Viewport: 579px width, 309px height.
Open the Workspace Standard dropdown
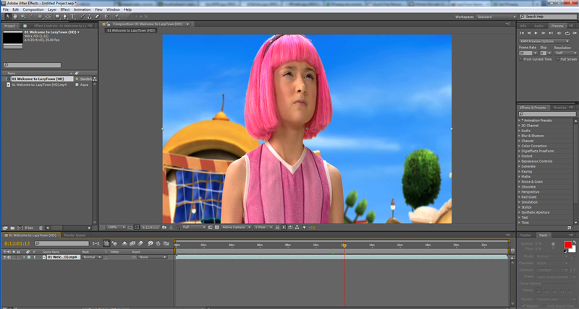click(496, 17)
